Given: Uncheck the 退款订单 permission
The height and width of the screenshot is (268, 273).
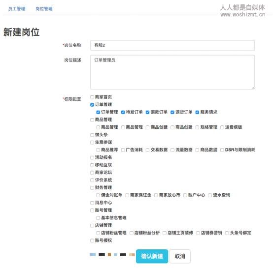Looking at the screenshot, I should pyautogui.click(x=148, y=113).
